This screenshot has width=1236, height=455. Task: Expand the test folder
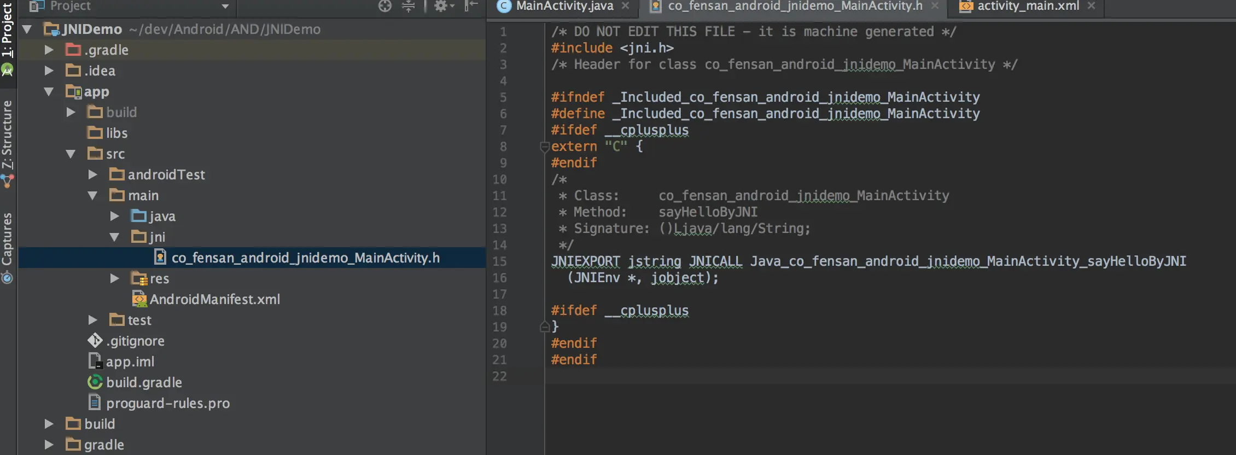pos(92,320)
